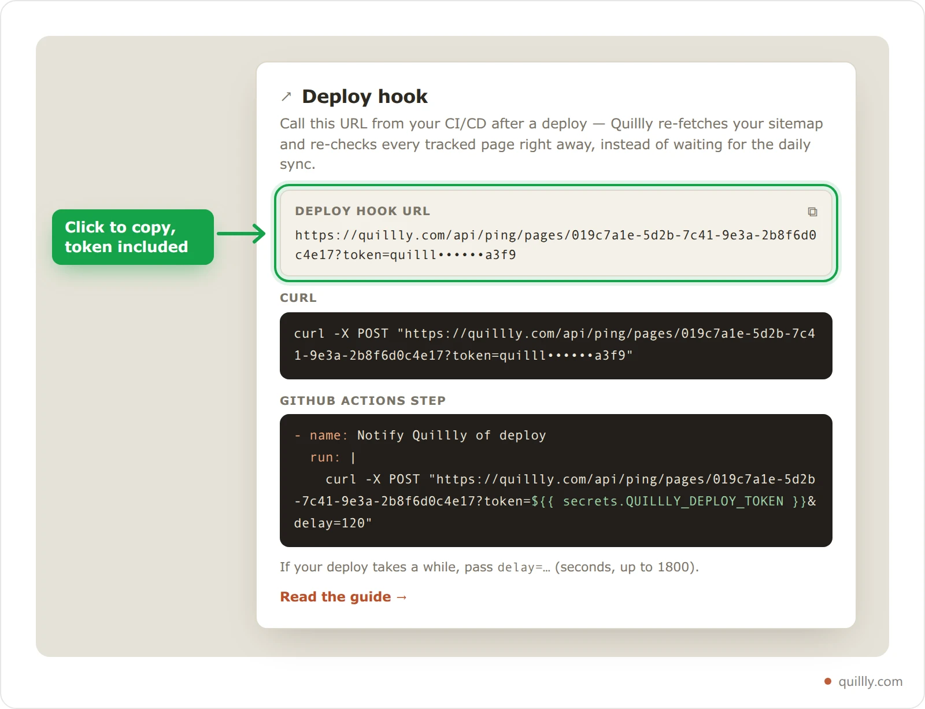
Task: Copy the deploy hook URL text
Action: pyautogui.click(x=556, y=245)
